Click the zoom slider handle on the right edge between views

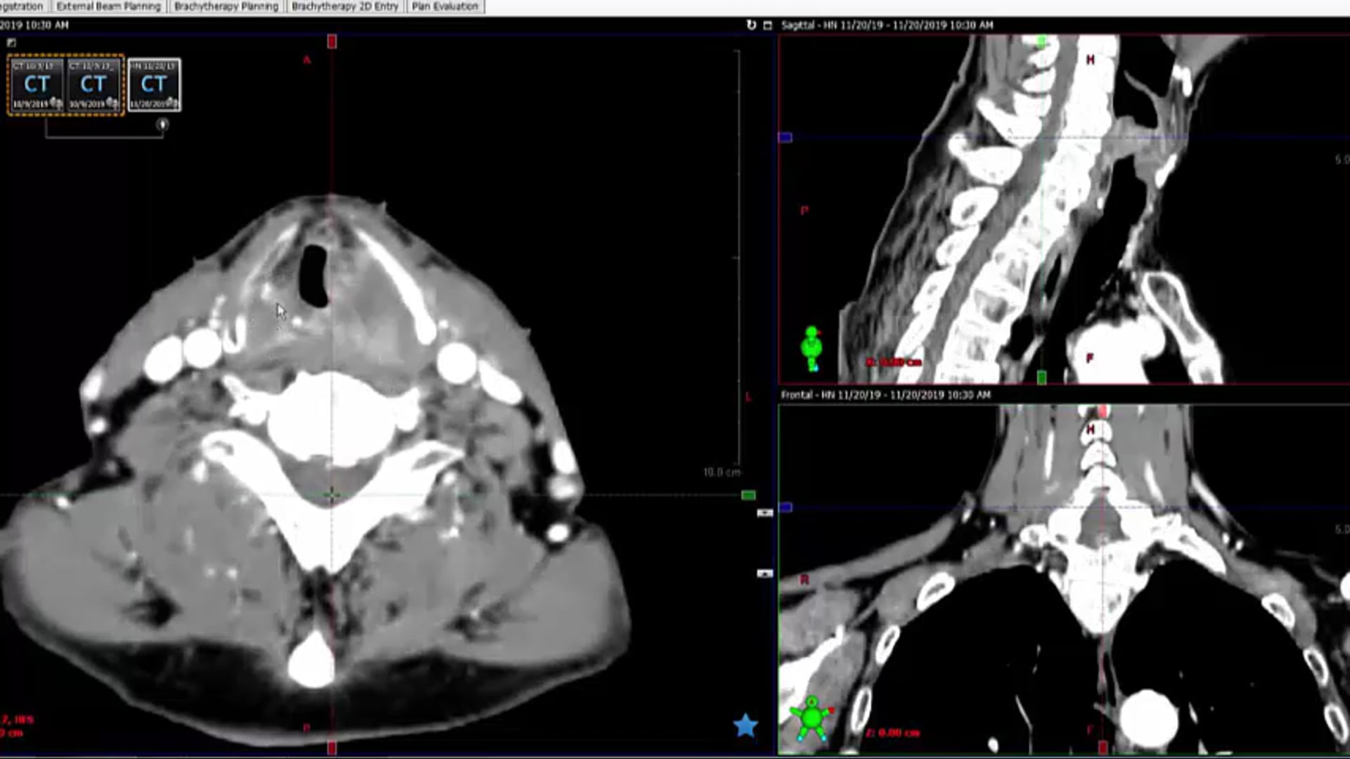click(764, 511)
